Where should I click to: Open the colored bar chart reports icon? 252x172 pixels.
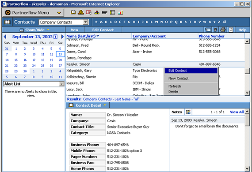click(120, 12)
